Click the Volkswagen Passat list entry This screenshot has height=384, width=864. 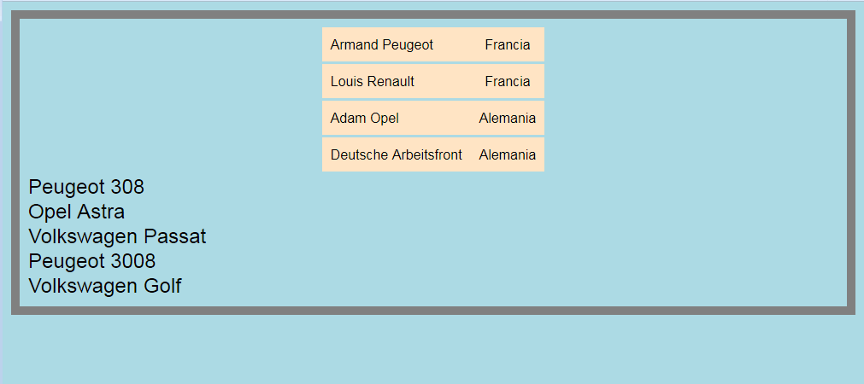click(x=117, y=236)
